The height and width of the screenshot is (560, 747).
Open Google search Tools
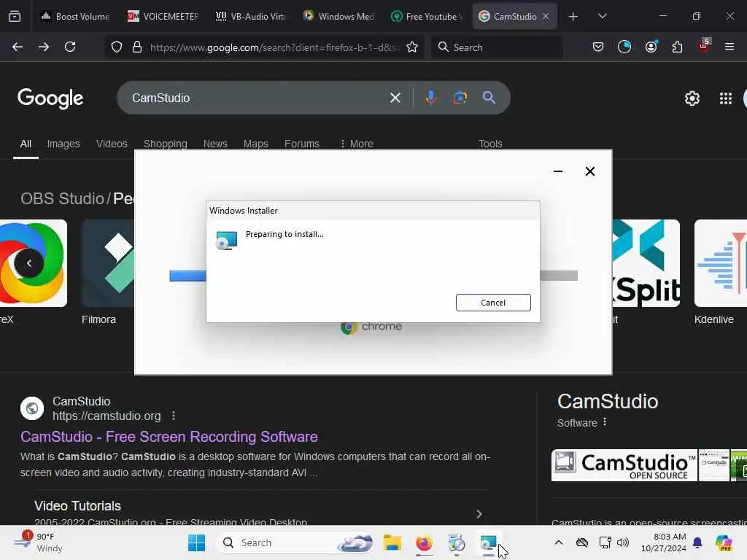[x=490, y=144]
